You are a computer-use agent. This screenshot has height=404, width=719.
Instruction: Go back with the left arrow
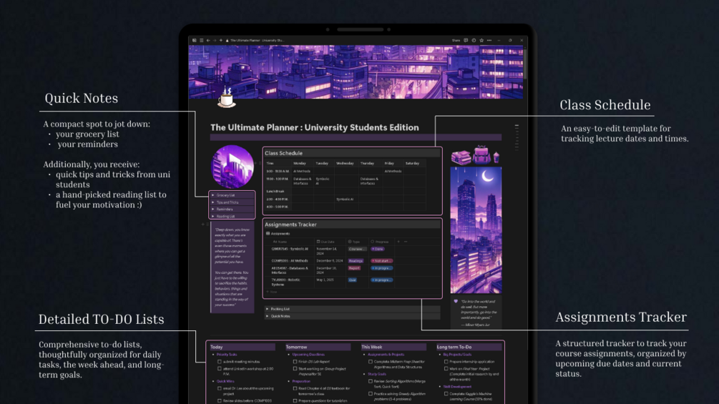[x=208, y=40]
